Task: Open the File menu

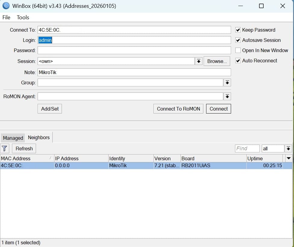Action: [x=6, y=17]
